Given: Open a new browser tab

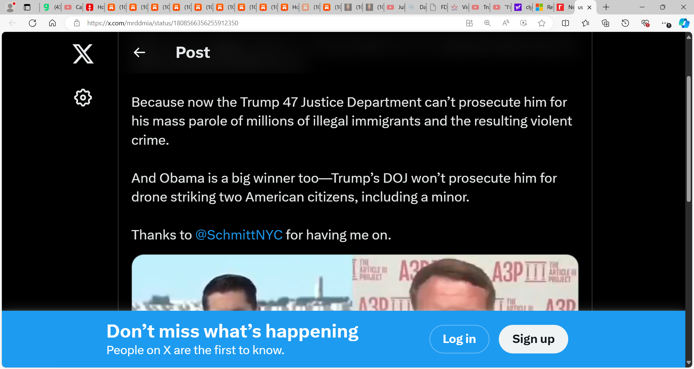Looking at the screenshot, I should coord(606,7).
